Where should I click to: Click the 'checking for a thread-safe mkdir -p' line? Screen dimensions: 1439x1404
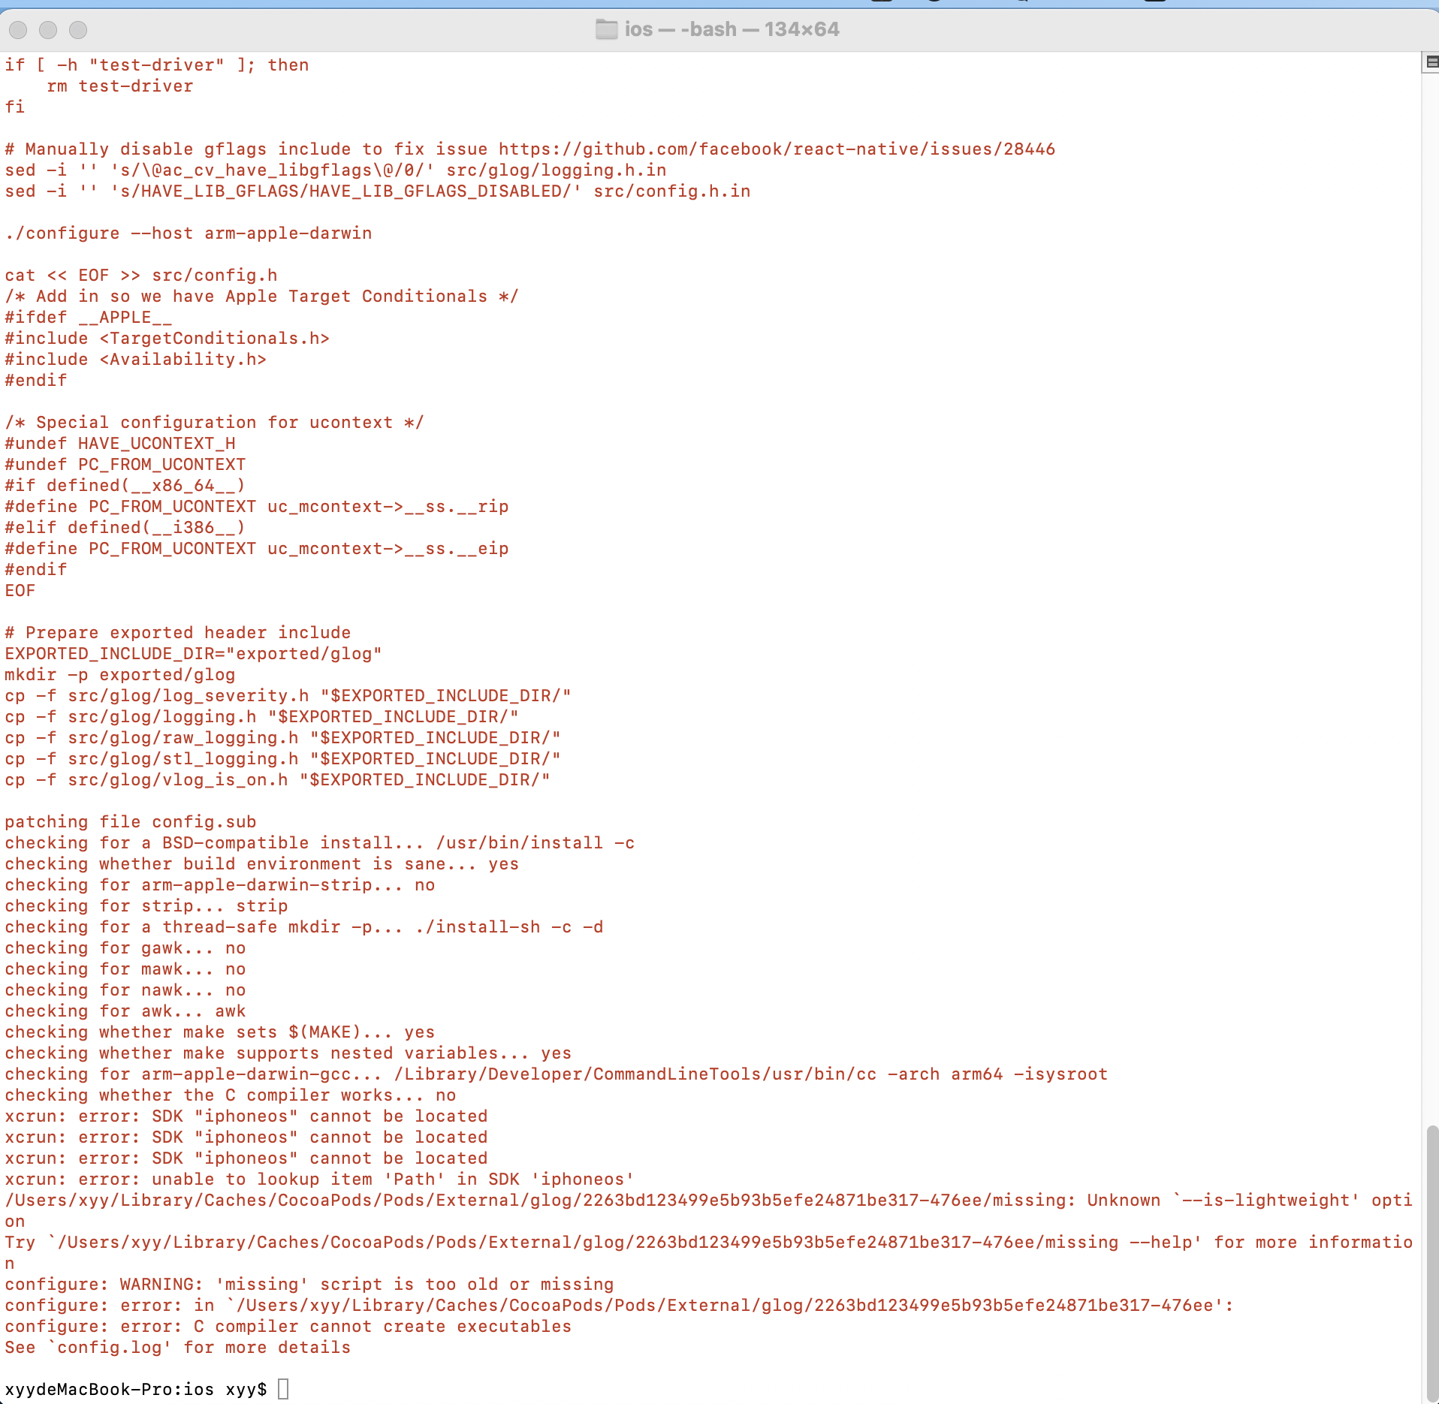[304, 926]
